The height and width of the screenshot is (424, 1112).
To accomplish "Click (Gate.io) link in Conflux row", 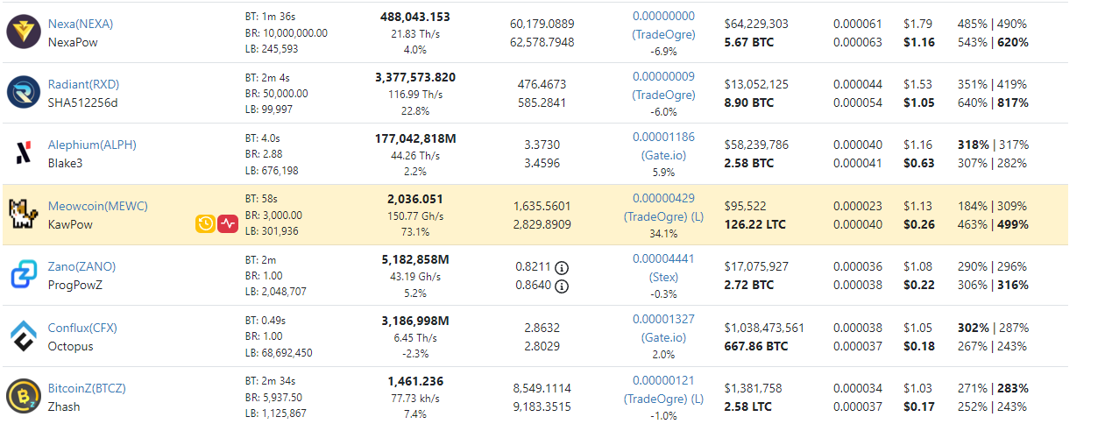I will point(663,337).
